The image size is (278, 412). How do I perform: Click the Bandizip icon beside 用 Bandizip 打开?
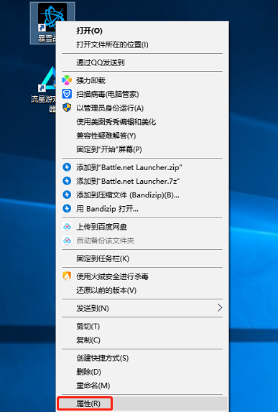click(x=67, y=209)
